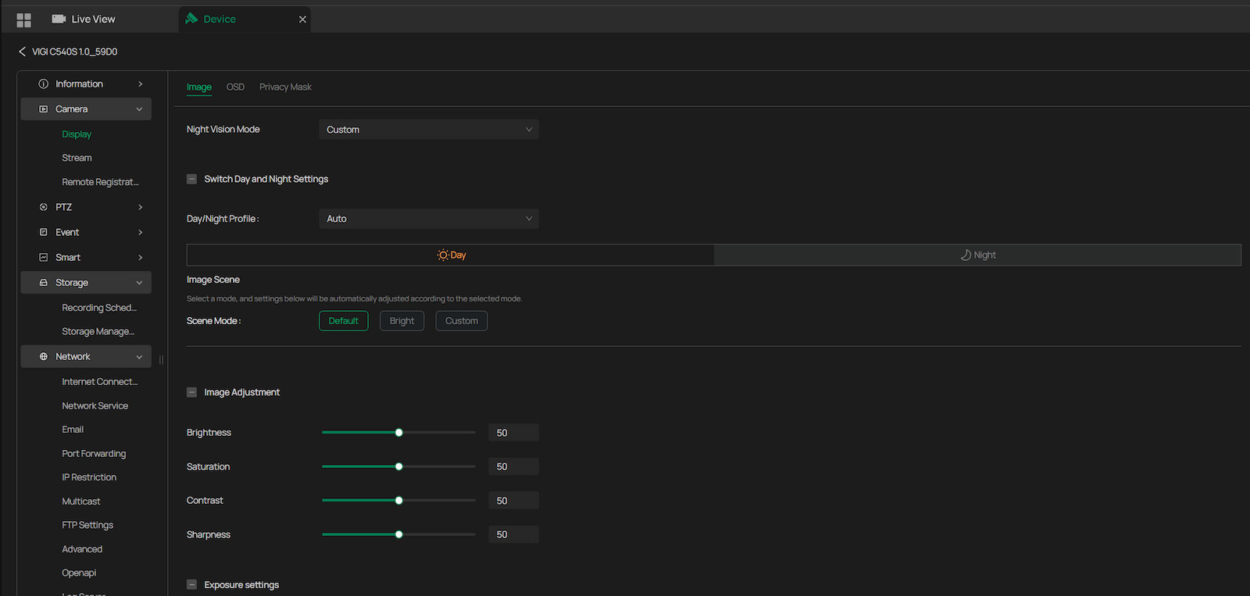Screen dimensions: 1250x596
Task: Switch to the OSD tab
Action: pos(235,87)
